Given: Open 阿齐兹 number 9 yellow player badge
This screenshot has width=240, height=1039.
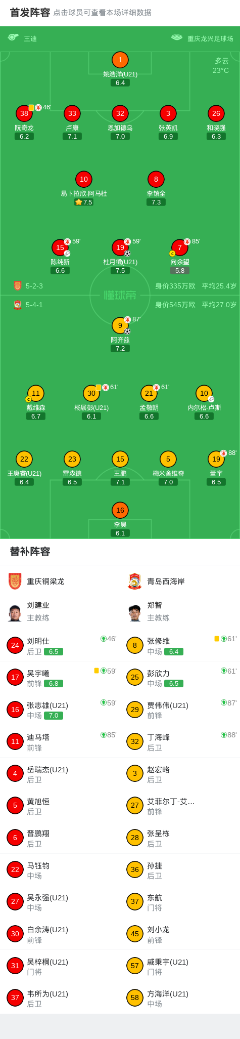Looking at the screenshot, I should click(120, 325).
